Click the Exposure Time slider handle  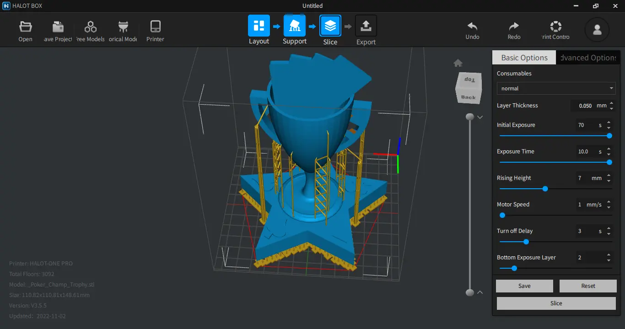click(609, 162)
